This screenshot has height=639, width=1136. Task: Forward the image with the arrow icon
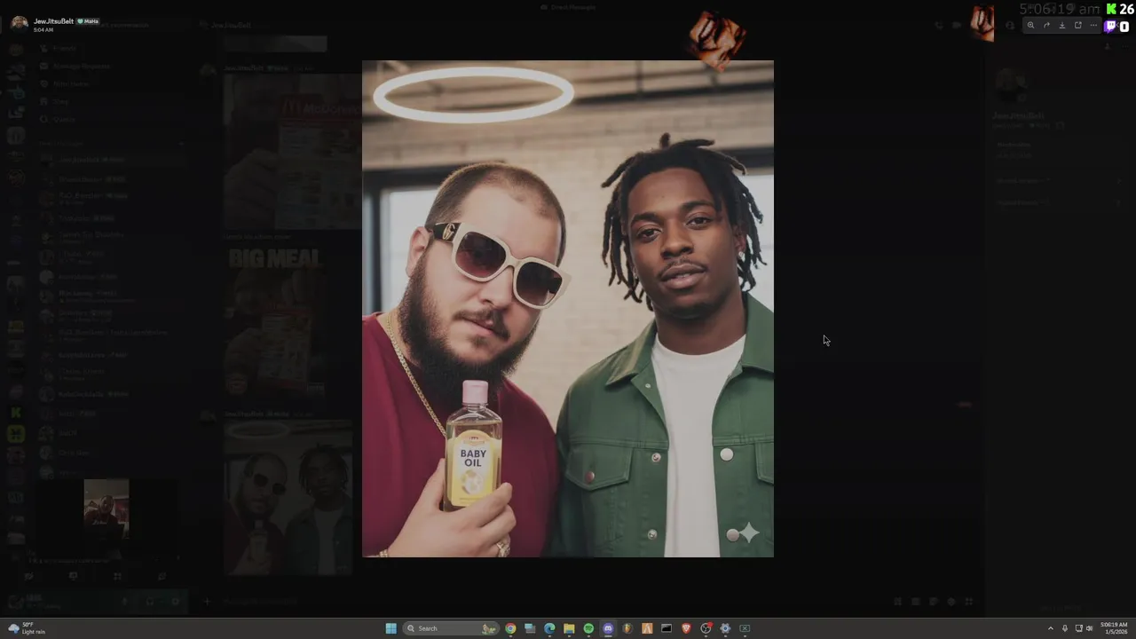[x=1046, y=25]
